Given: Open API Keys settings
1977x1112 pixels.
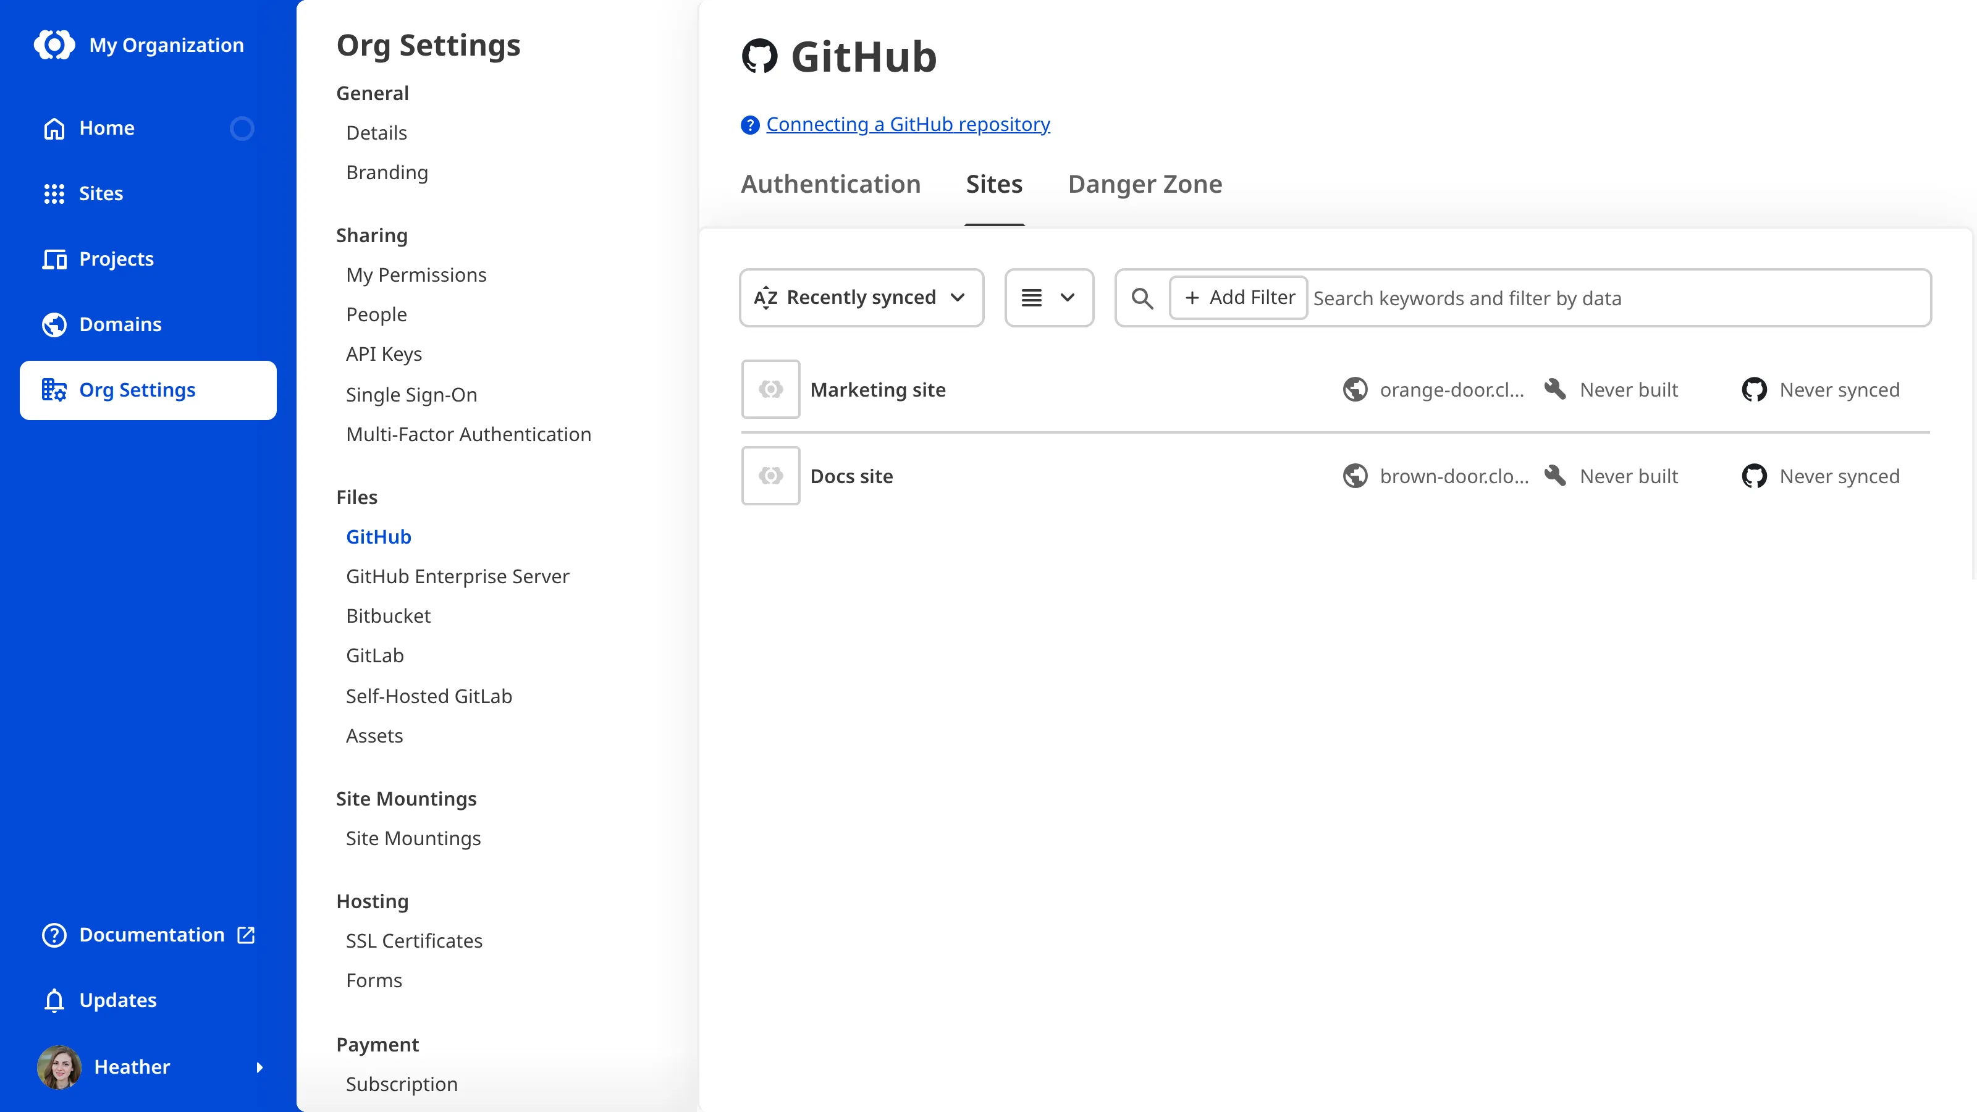Looking at the screenshot, I should tap(384, 354).
